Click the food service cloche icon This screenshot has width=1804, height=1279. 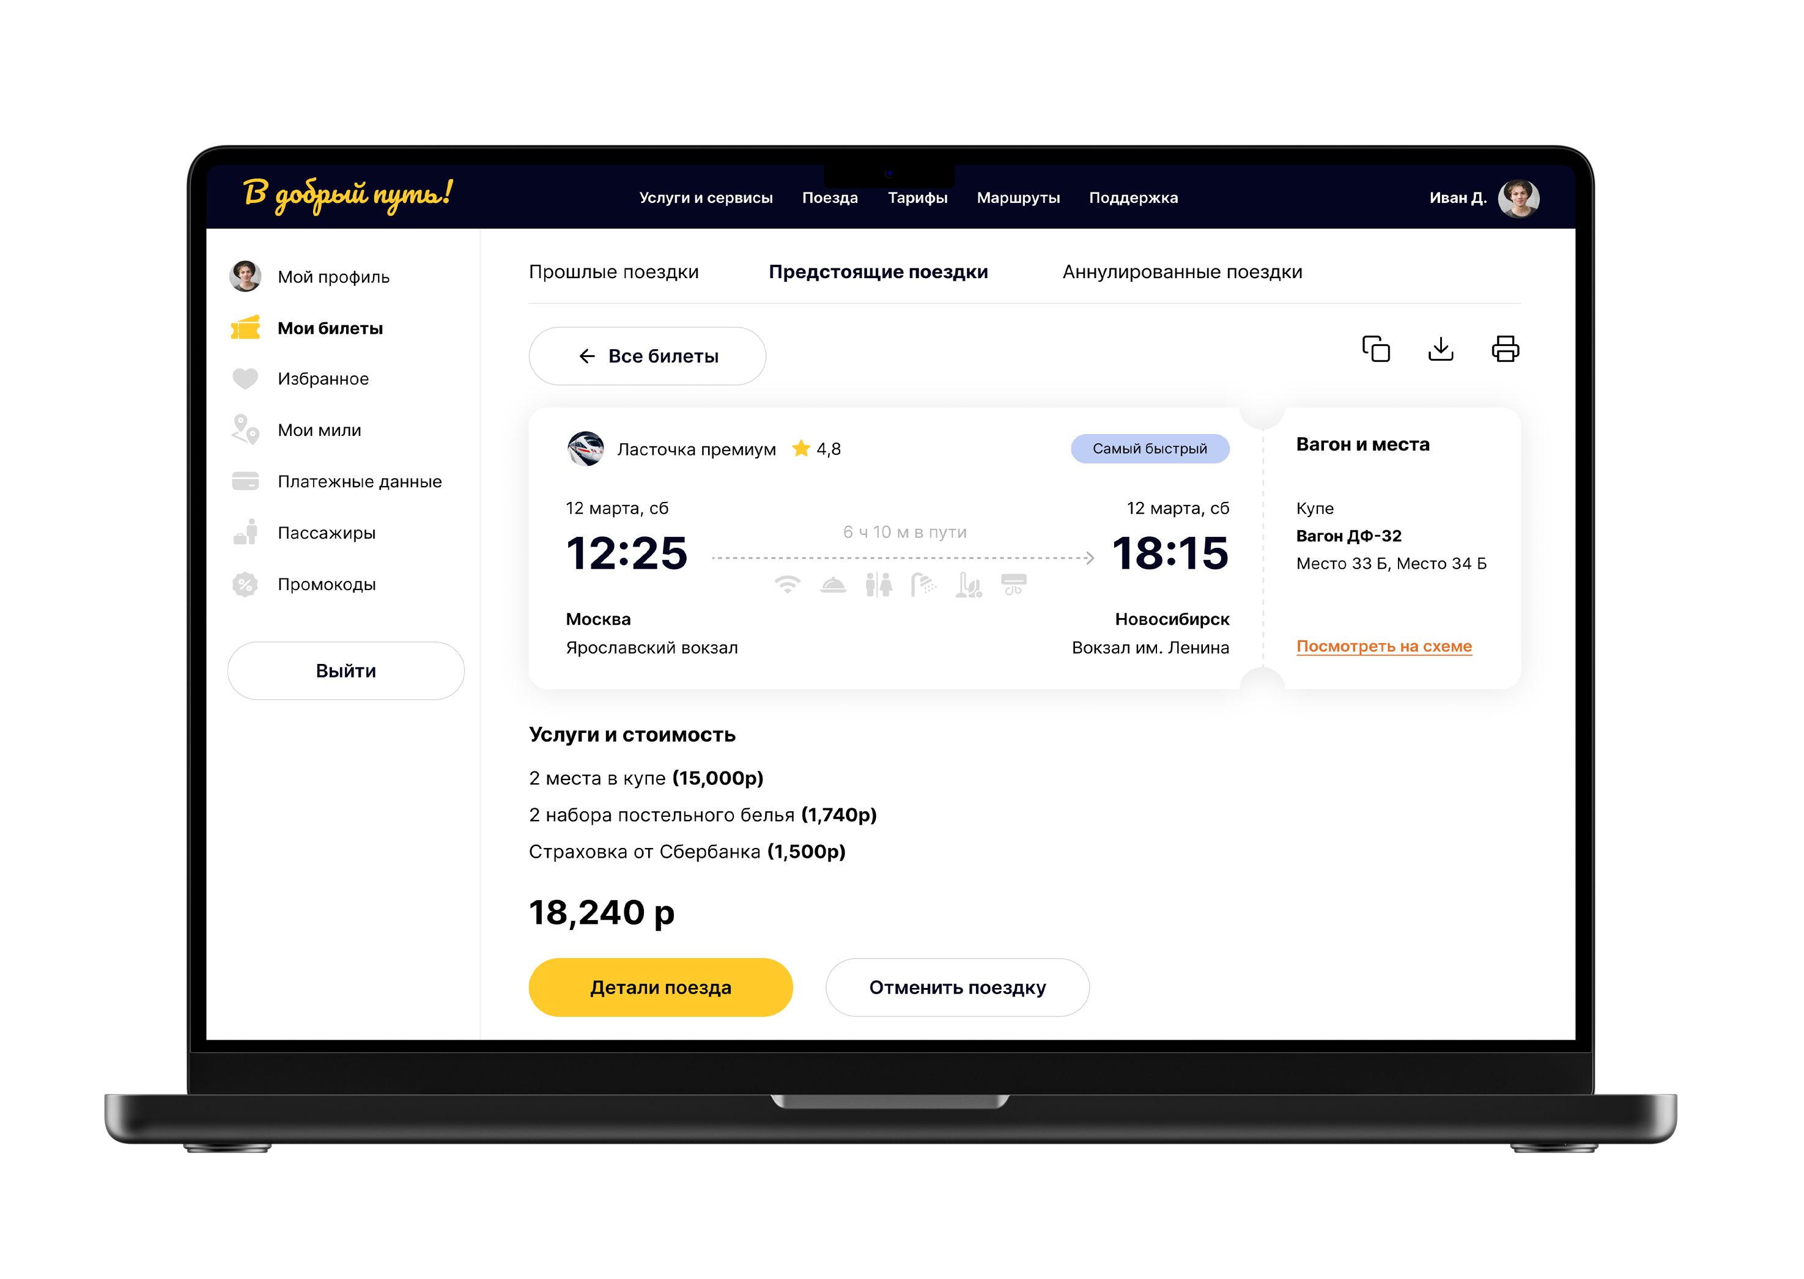pos(833,585)
